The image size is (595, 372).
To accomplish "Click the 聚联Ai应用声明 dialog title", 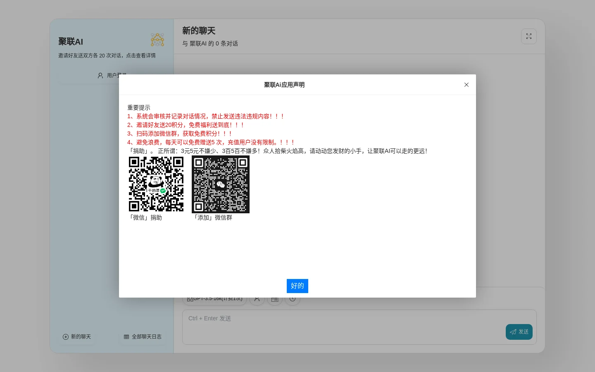I will click(284, 85).
